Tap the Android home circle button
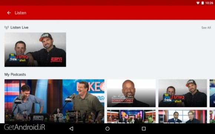215x134 pixels. [x=107, y=128]
